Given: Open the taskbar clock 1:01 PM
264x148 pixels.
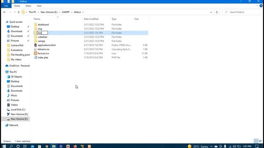Looking at the screenshot, I should [247, 146].
